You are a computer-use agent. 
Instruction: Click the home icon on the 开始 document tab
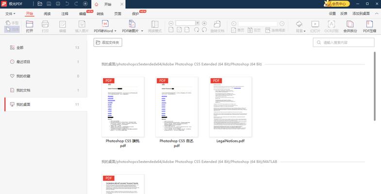pyautogui.click(x=97, y=4)
